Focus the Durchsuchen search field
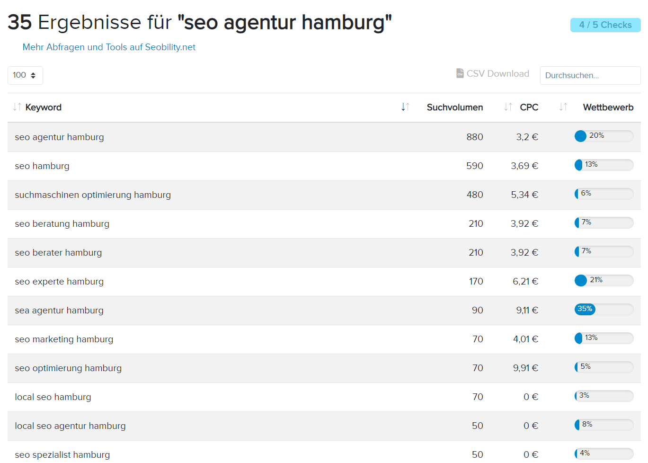The height and width of the screenshot is (463, 648). [590, 75]
